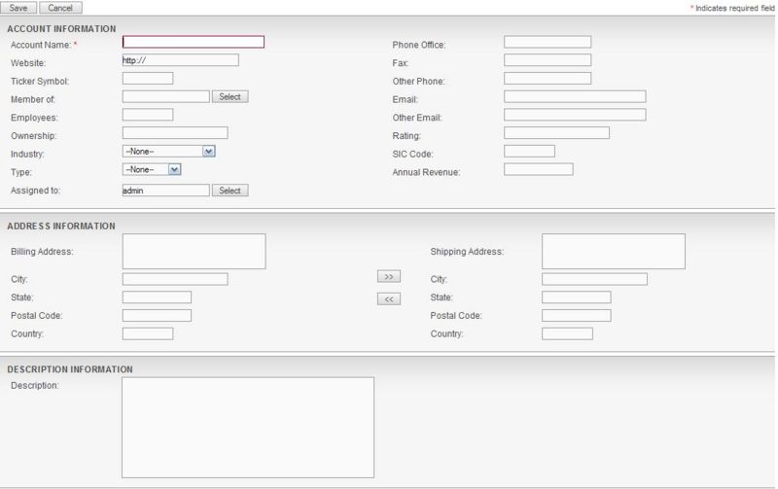Open the Industry dropdown
Screen dimensions: 778x489
168,151
